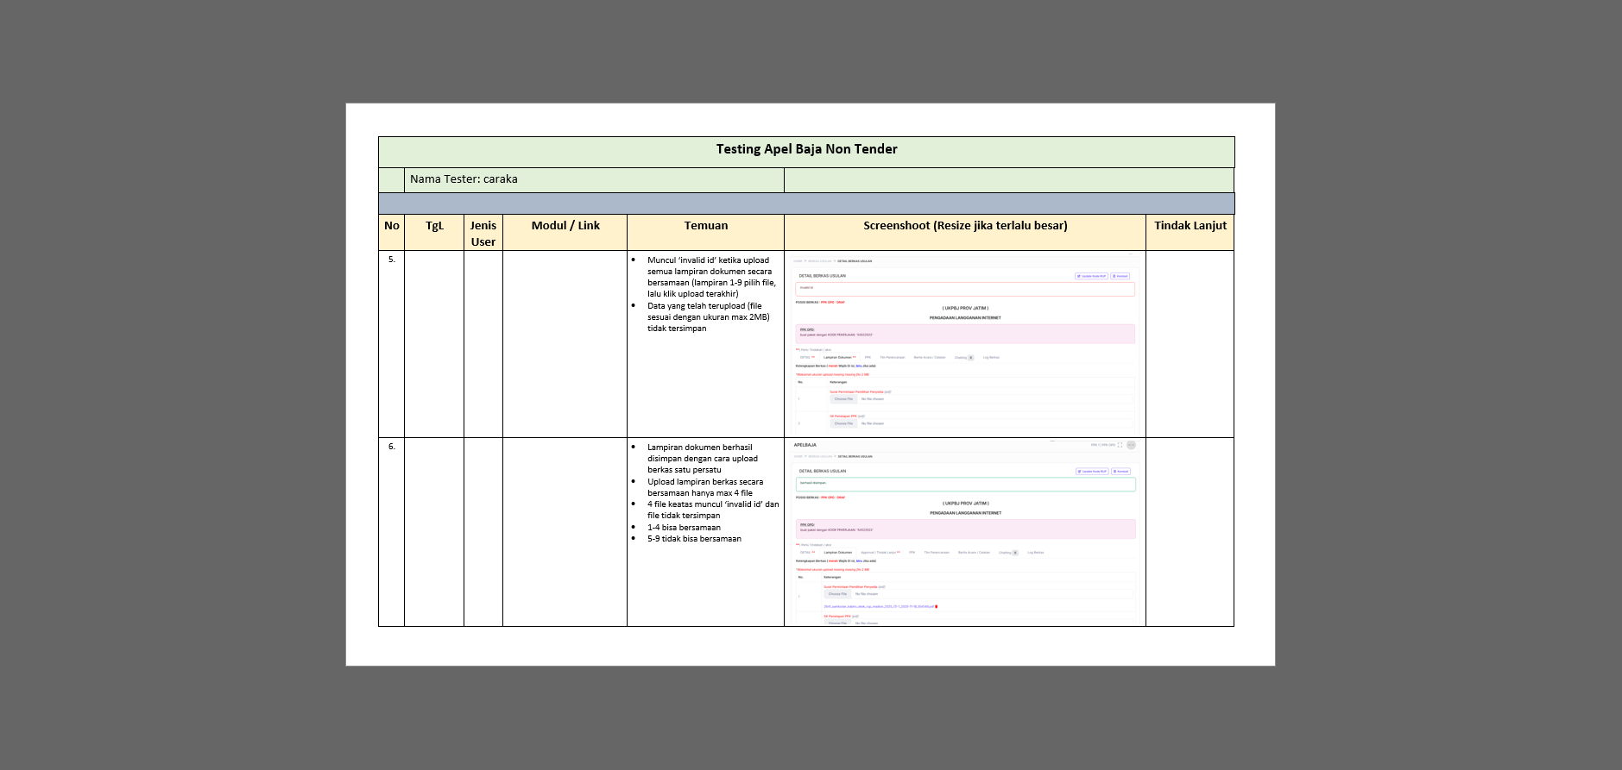This screenshot has height=770, width=1622.
Task: Select the 'Temuan' column header
Action: pos(705,226)
